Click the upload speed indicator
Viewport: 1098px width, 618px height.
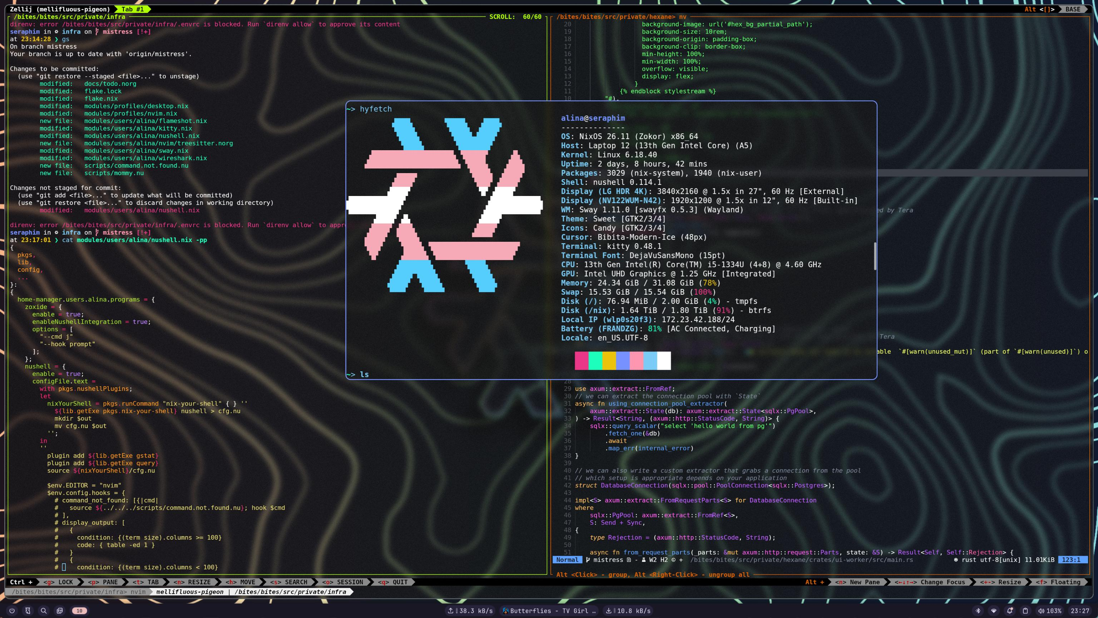coord(470,611)
